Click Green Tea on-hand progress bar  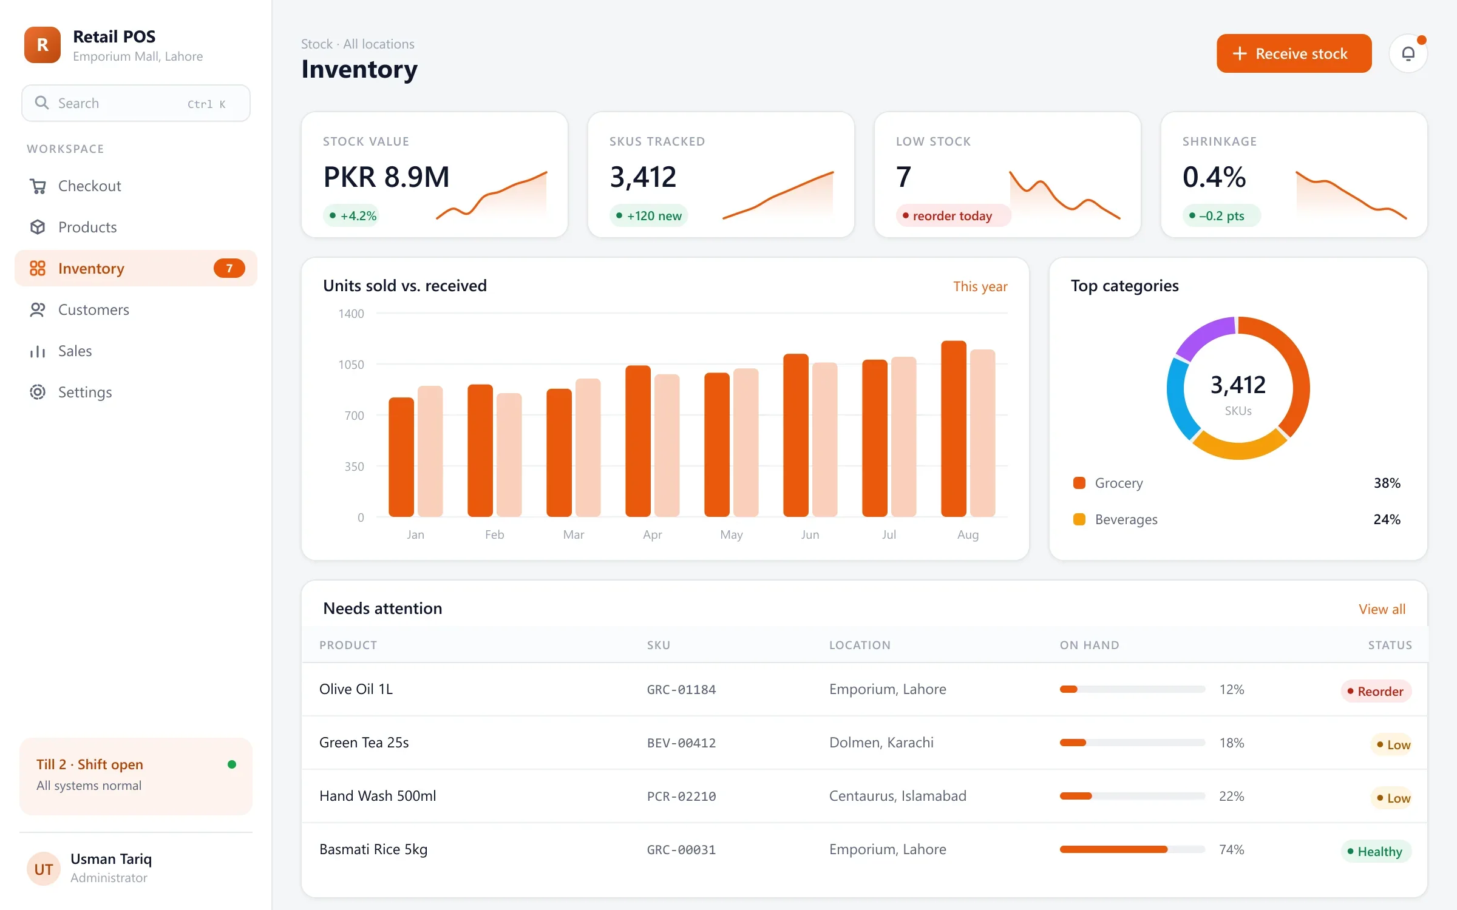tap(1132, 743)
